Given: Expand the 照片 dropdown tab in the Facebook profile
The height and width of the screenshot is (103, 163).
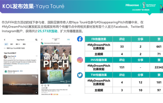Looking at the screenshot, I should click(18, 44).
